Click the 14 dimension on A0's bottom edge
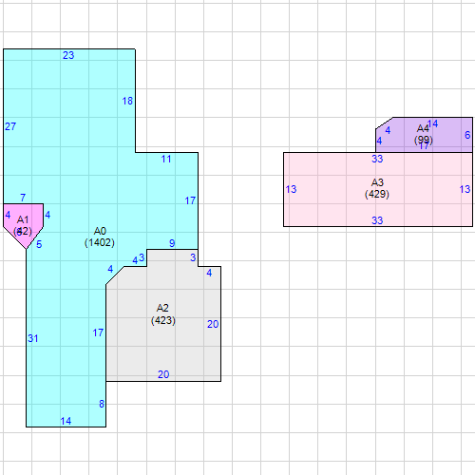The width and height of the screenshot is (475, 475). [x=66, y=421]
